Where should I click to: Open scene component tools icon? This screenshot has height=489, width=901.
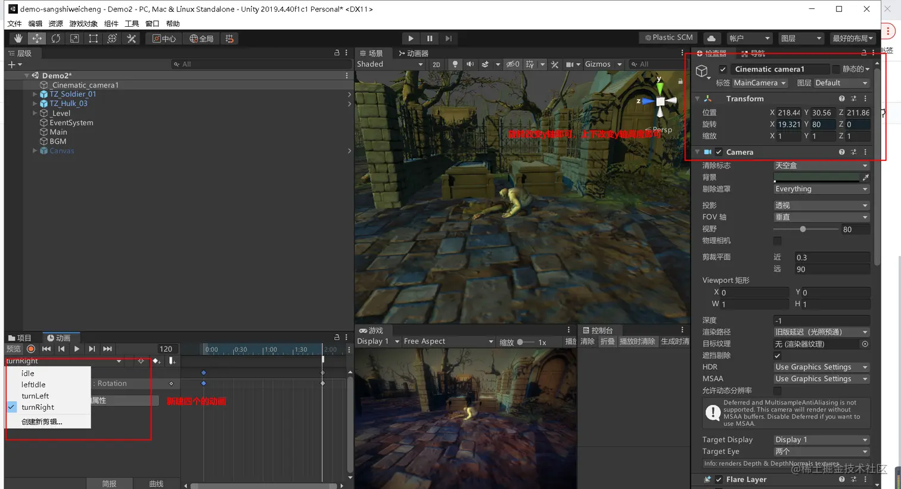(x=555, y=64)
